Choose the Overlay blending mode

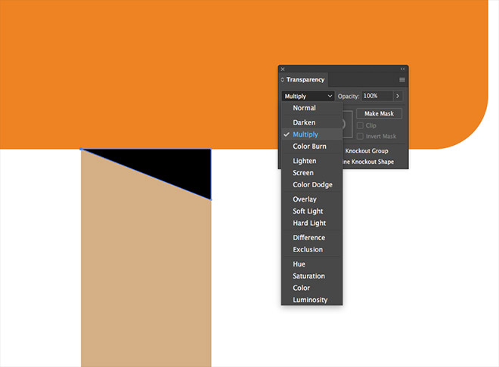click(x=311, y=199)
